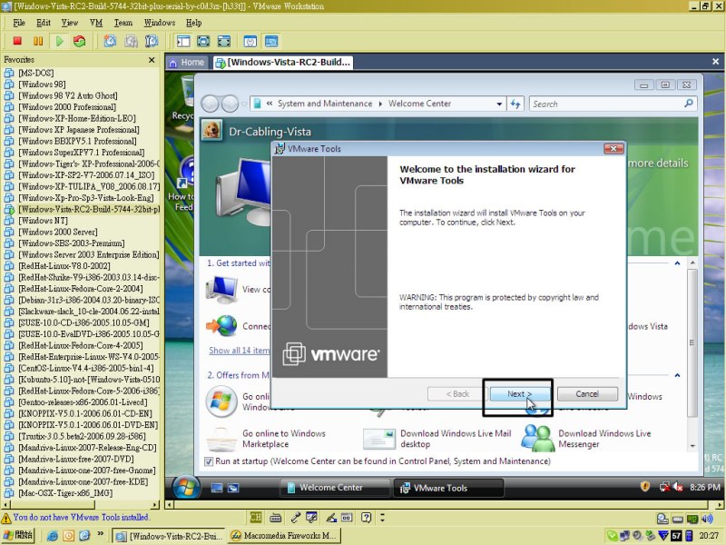The image size is (726, 545).
Task: Open the address bar dropdown arrow
Action: point(499,104)
